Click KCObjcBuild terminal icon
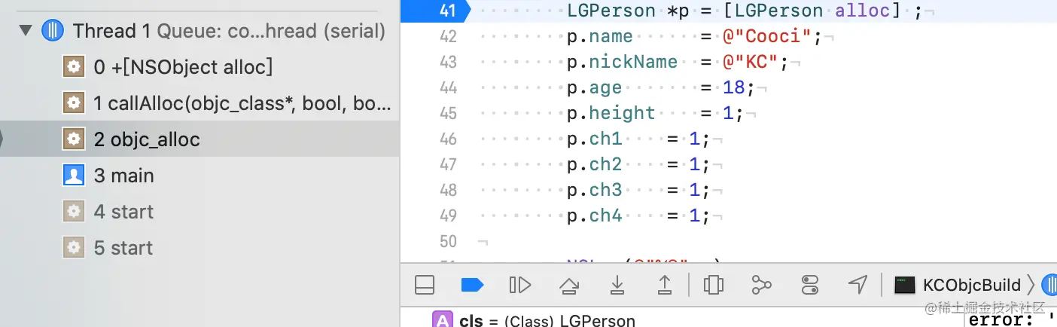Image resolution: width=1057 pixels, height=327 pixels. (904, 285)
